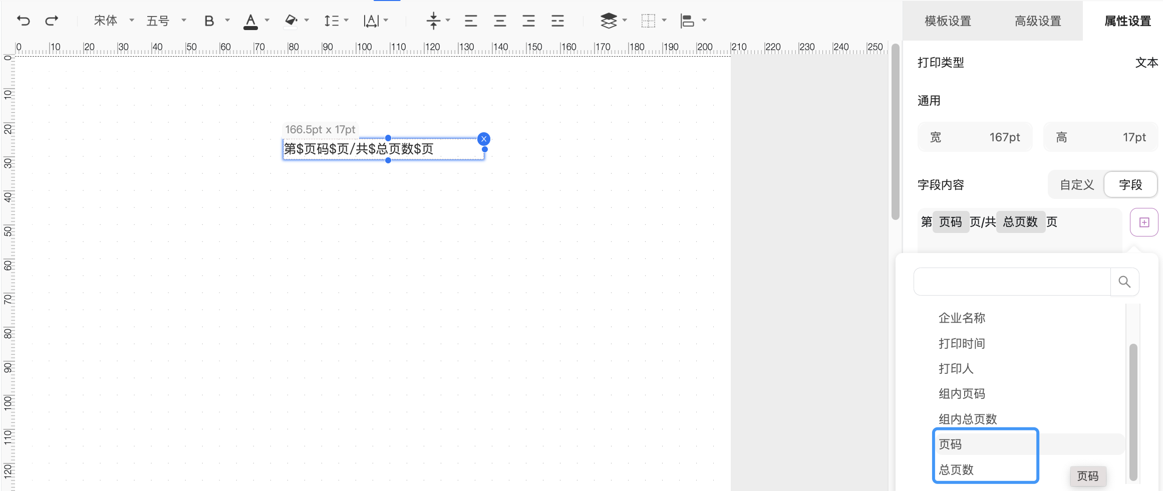1163x491 pixels.
Task: Open the 五号 font size dropdown
Action: click(166, 21)
